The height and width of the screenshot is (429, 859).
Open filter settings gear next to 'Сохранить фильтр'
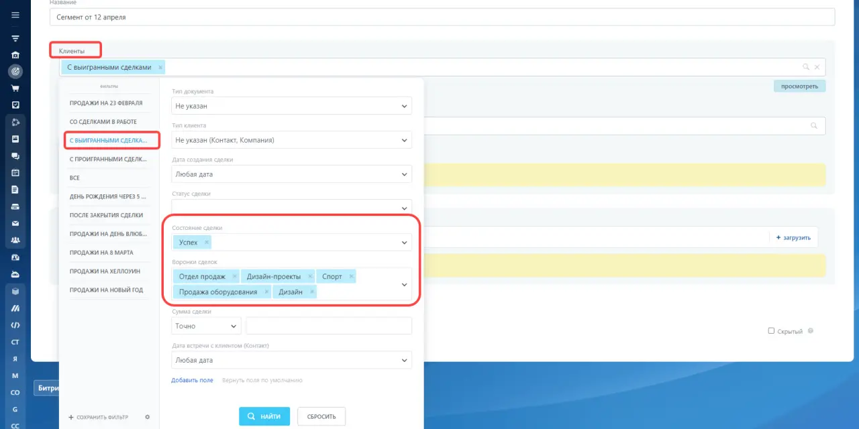(x=148, y=417)
